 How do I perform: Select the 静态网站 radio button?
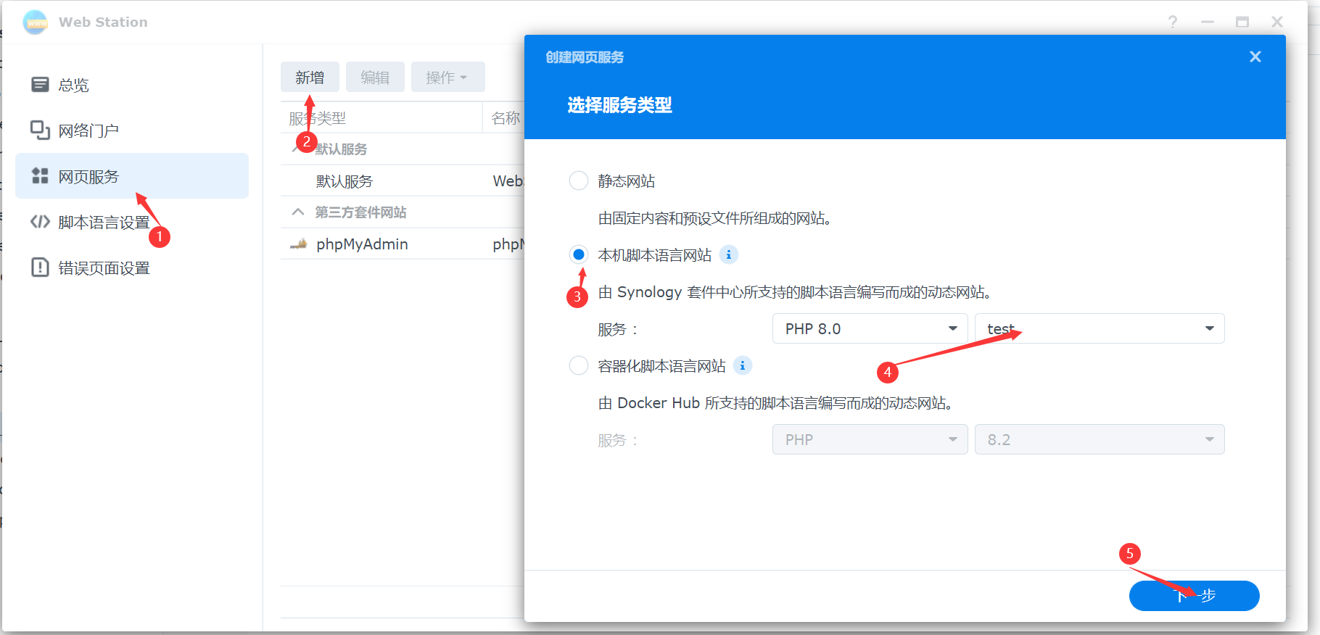[x=579, y=180]
